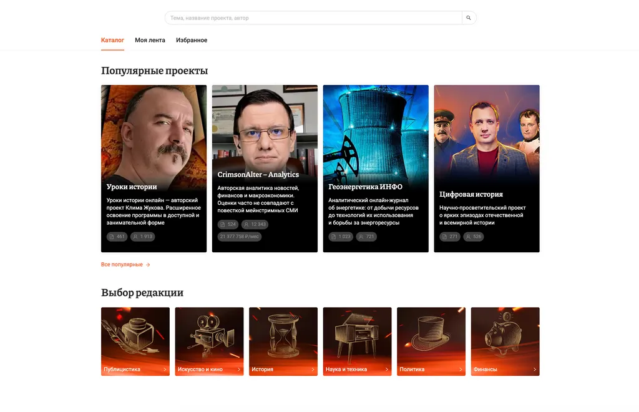
Task: Expand the Финансы category via its chevron
Action: [535, 370]
